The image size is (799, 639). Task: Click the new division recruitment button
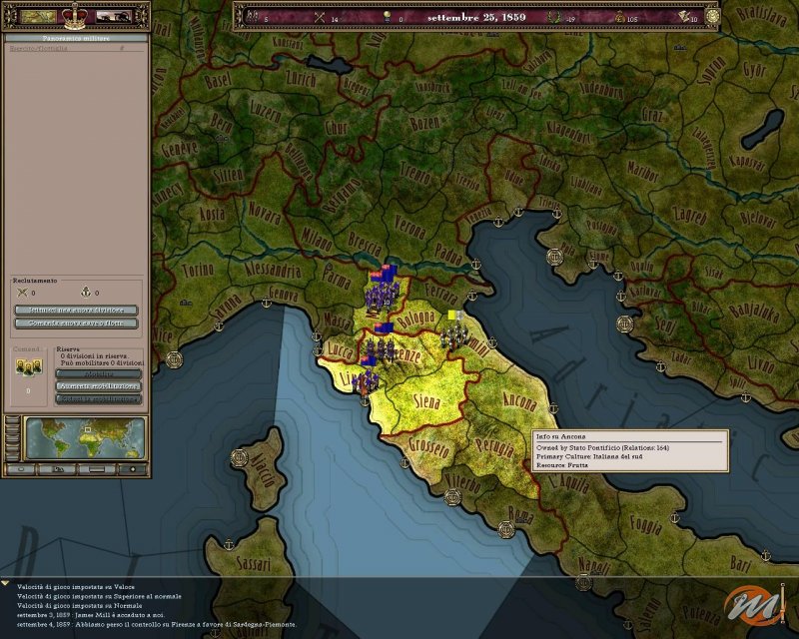(76, 310)
